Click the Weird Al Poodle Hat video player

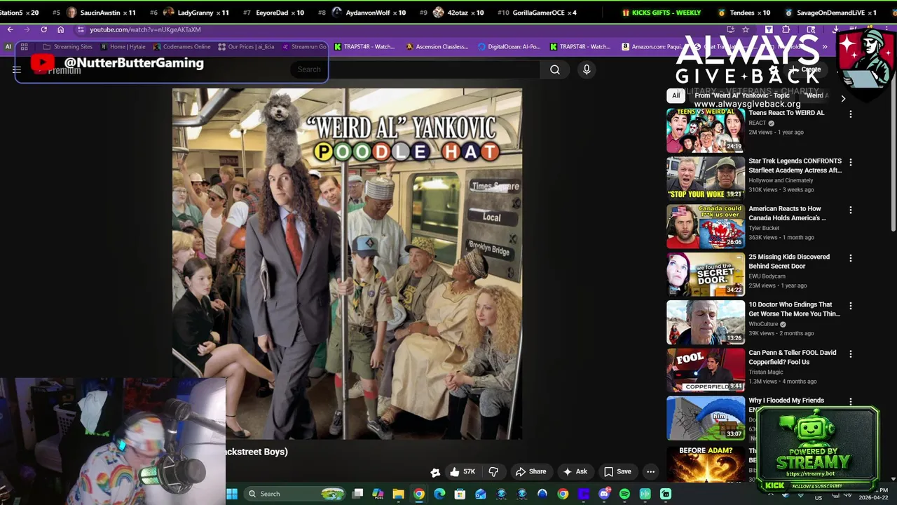tap(347, 264)
